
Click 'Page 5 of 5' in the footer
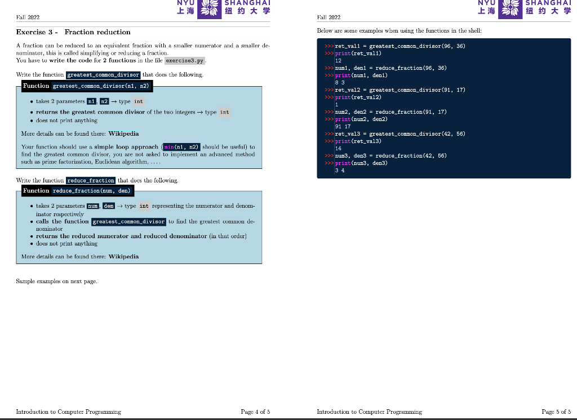[x=556, y=412]
